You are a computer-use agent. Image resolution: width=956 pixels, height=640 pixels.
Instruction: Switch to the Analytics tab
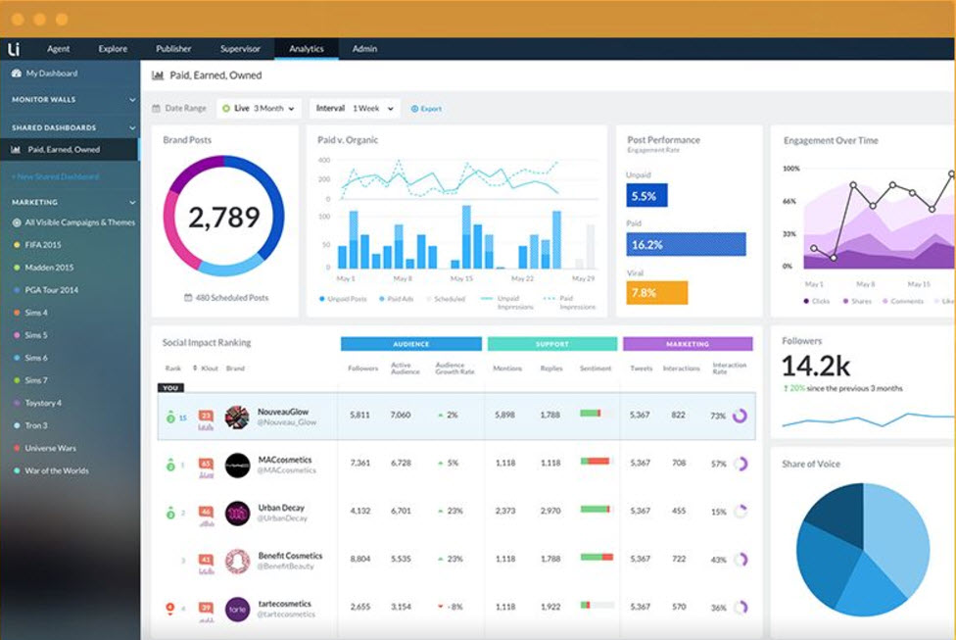[306, 48]
